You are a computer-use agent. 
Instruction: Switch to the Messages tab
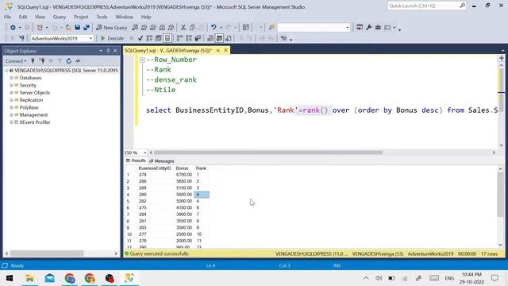point(162,160)
